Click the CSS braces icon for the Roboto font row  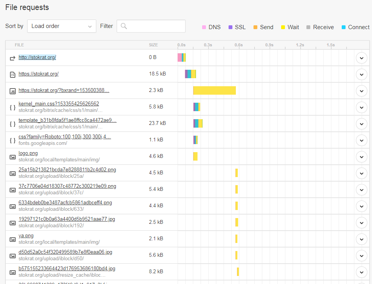12,141
